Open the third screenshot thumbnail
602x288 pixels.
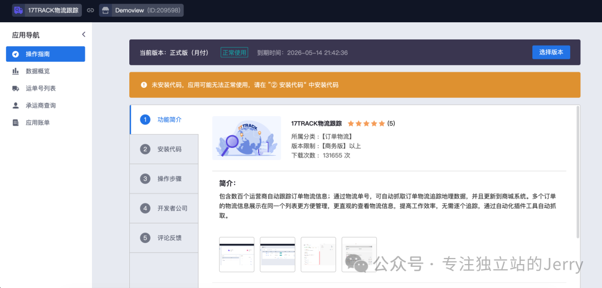(x=318, y=254)
